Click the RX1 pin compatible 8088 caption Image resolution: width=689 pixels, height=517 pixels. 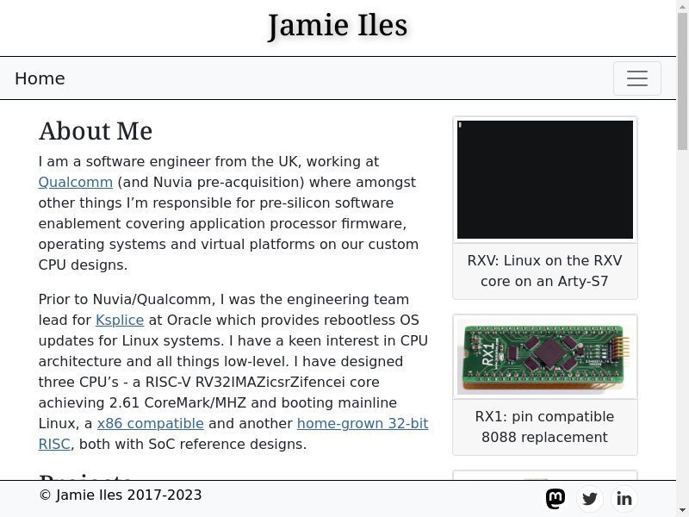[x=545, y=427]
